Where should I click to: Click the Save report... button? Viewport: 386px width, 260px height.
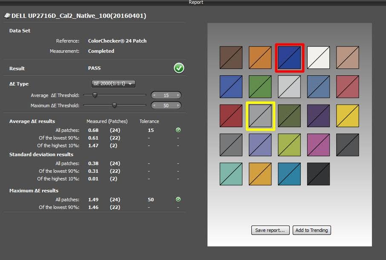pos(270,230)
